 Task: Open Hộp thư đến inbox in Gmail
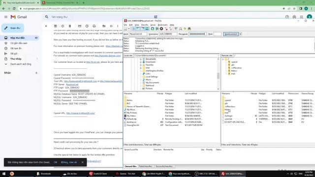click(x=20, y=38)
